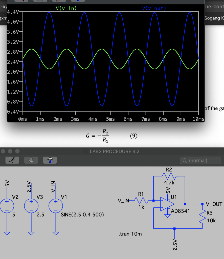
Task: Click the LTspice icon in the title bar
Action: [85, 152]
